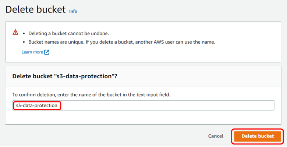Click the external link icon beside Learn more
Screen dimensions: 287x147
click(47, 52)
